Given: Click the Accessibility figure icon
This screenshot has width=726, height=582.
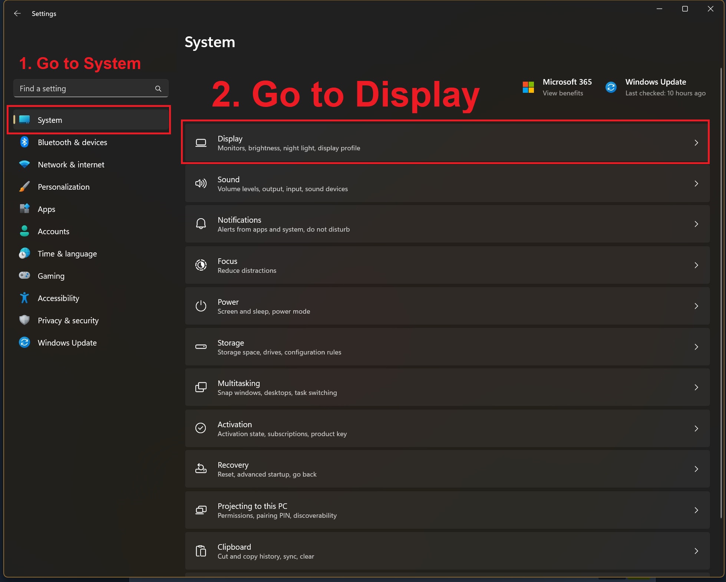Looking at the screenshot, I should [24, 298].
